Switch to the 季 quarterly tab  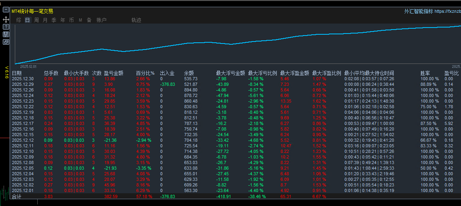point(54,20)
